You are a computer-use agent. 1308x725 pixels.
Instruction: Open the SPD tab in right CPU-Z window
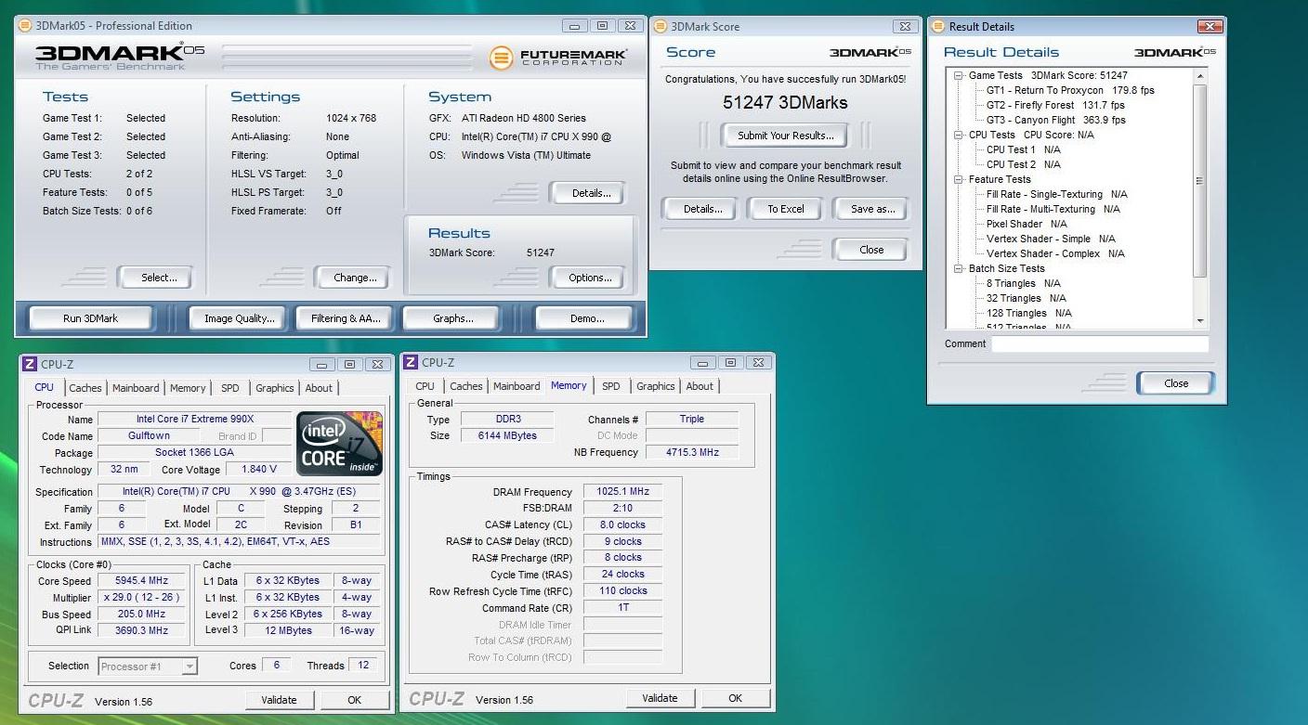[610, 386]
